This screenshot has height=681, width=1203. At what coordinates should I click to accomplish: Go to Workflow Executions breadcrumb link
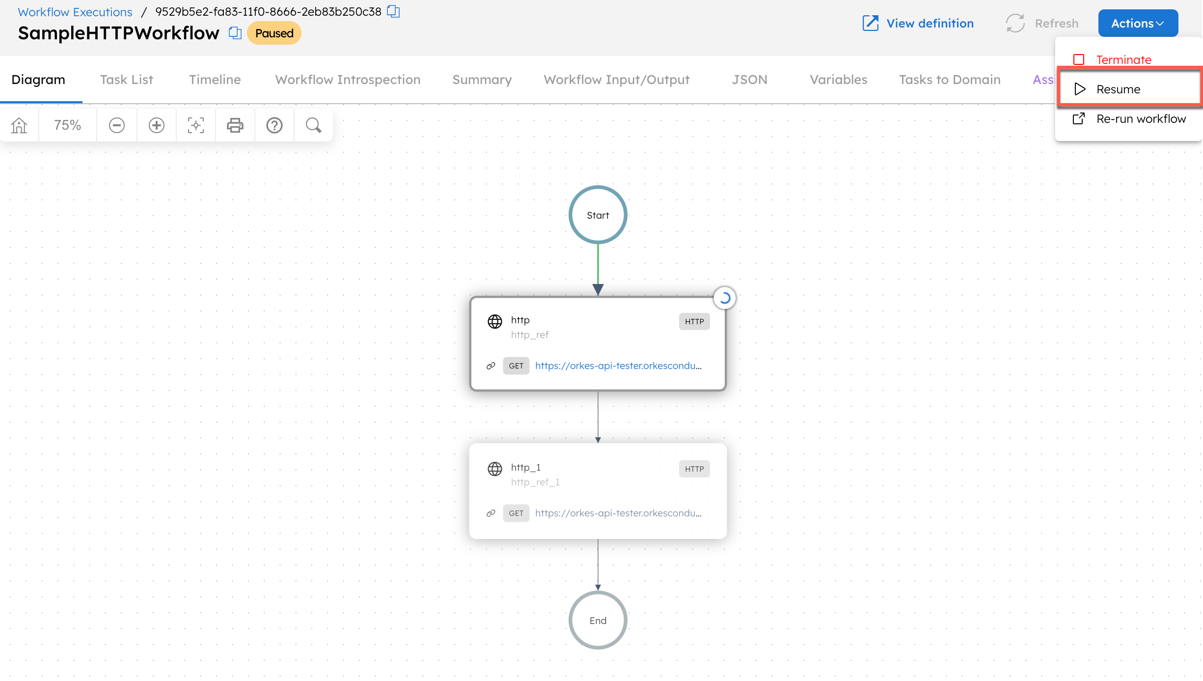(x=75, y=11)
